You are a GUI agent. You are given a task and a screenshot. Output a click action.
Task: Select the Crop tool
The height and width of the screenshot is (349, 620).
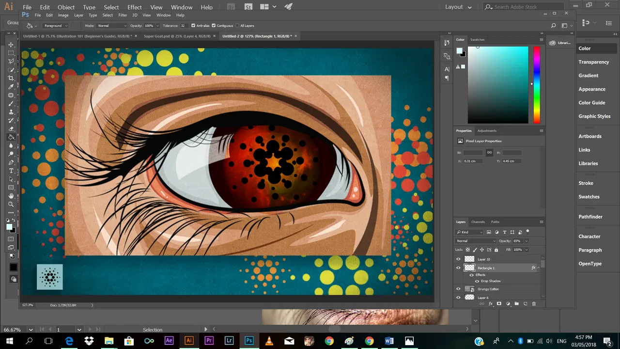(x=11, y=78)
